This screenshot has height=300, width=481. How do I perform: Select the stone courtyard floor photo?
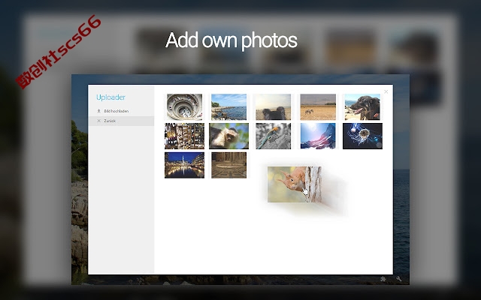point(228,165)
